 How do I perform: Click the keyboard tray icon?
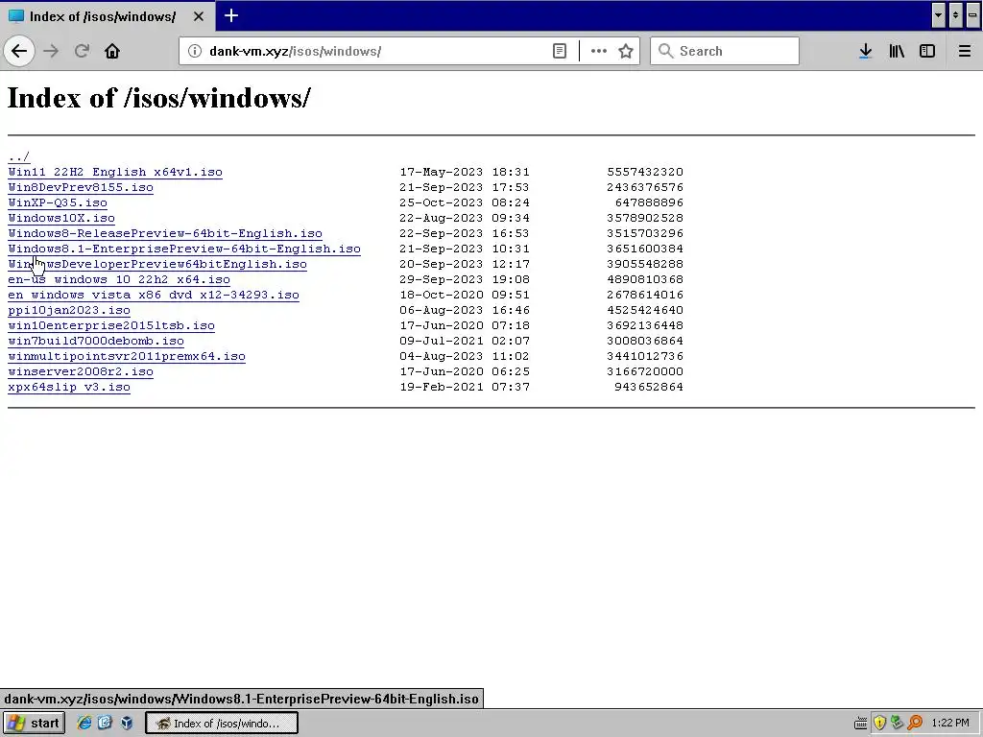(x=861, y=724)
